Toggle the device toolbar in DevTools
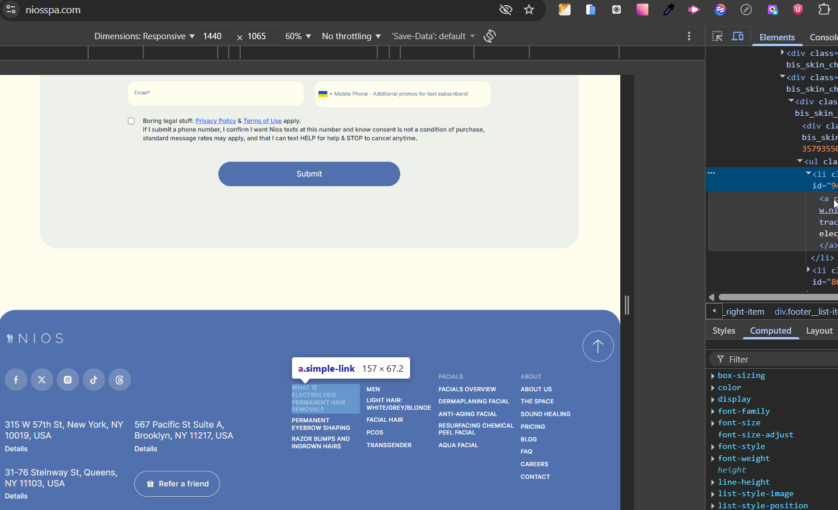The image size is (838, 510). 738,36
